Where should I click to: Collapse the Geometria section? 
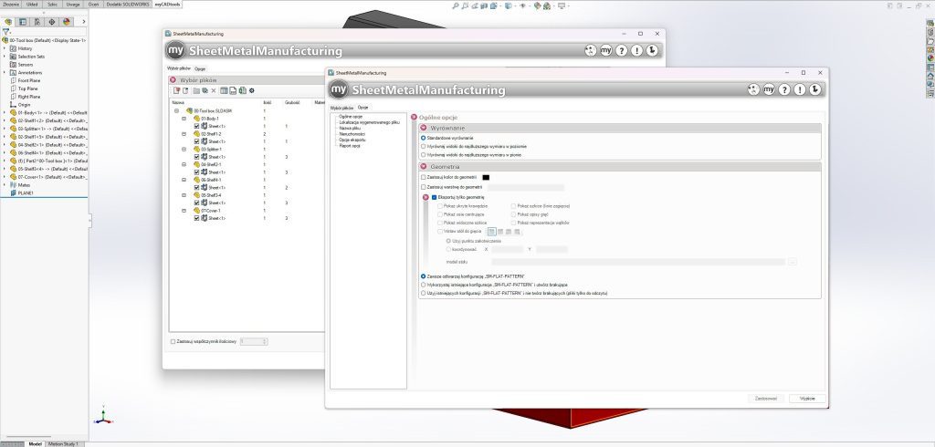click(424, 167)
